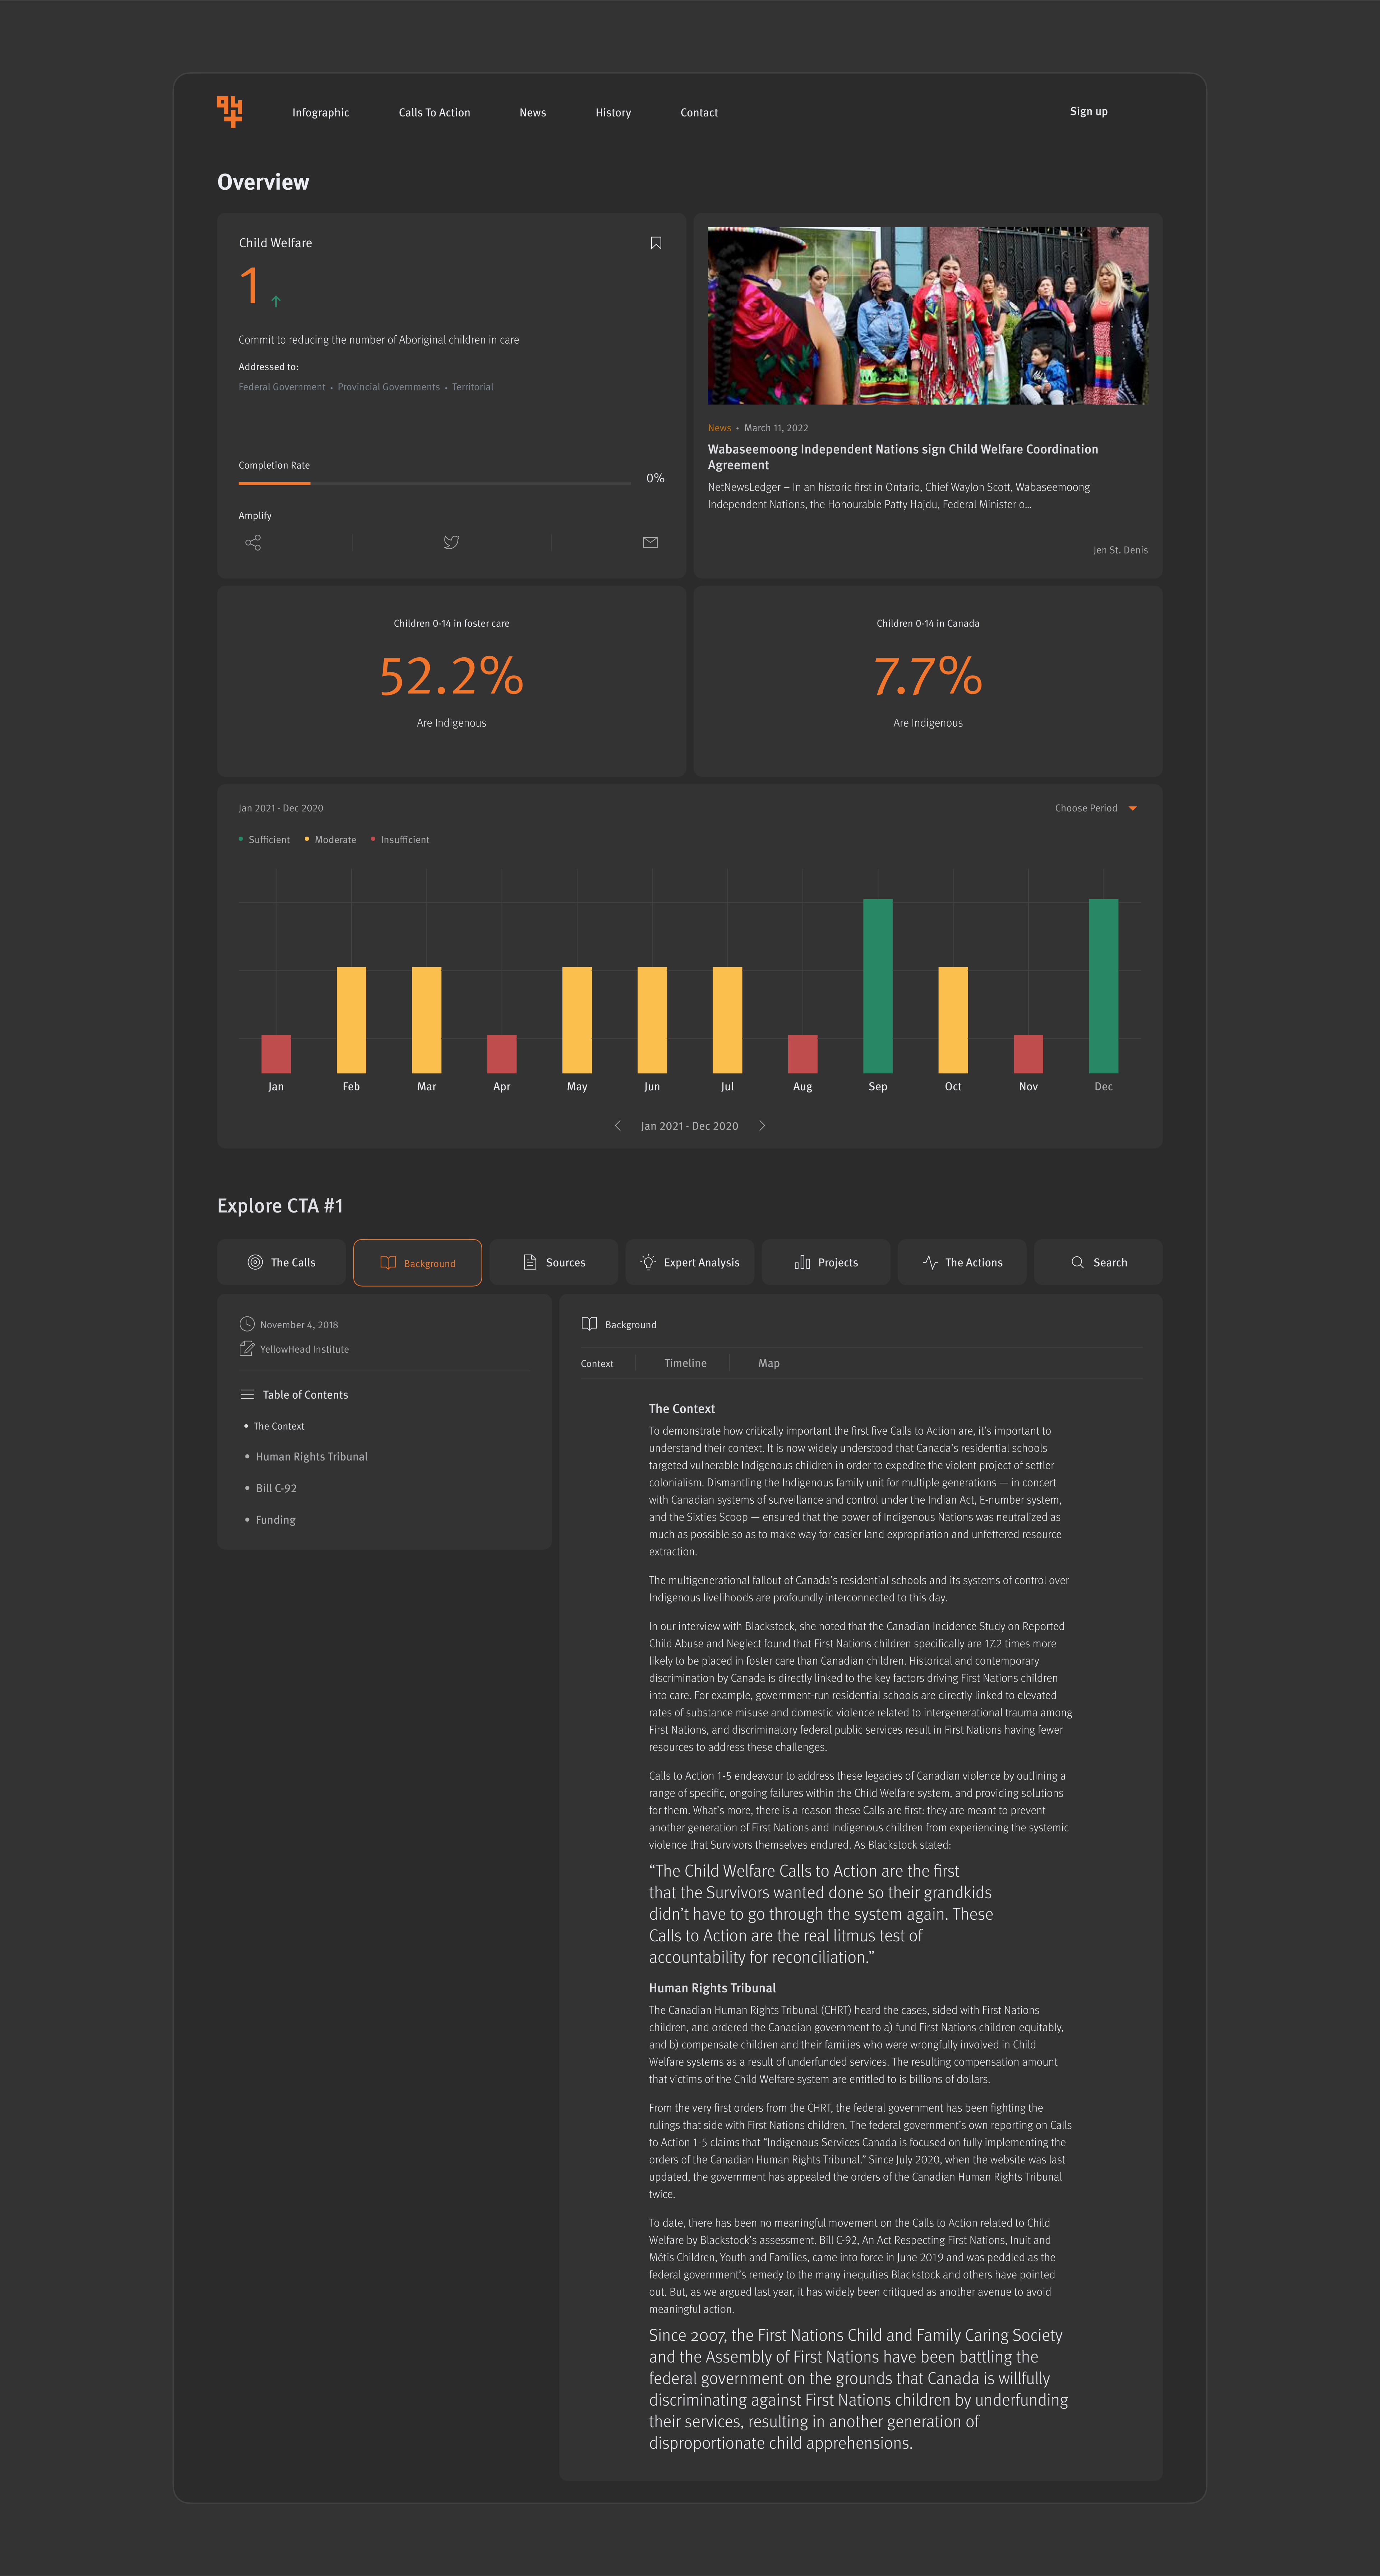The height and width of the screenshot is (2576, 1380).
Task: Click the 0% completion value
Action: pos(655,478)
